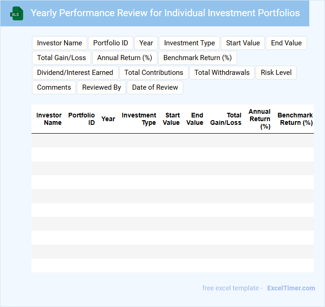Click the Risk Level tag
Viewport: 325px width, 307px height.
tap(276, 73)
